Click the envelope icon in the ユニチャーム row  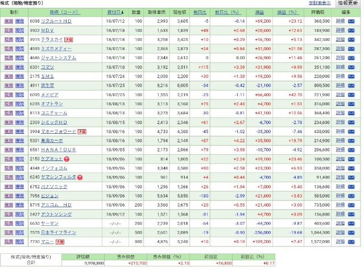(351, 113)
